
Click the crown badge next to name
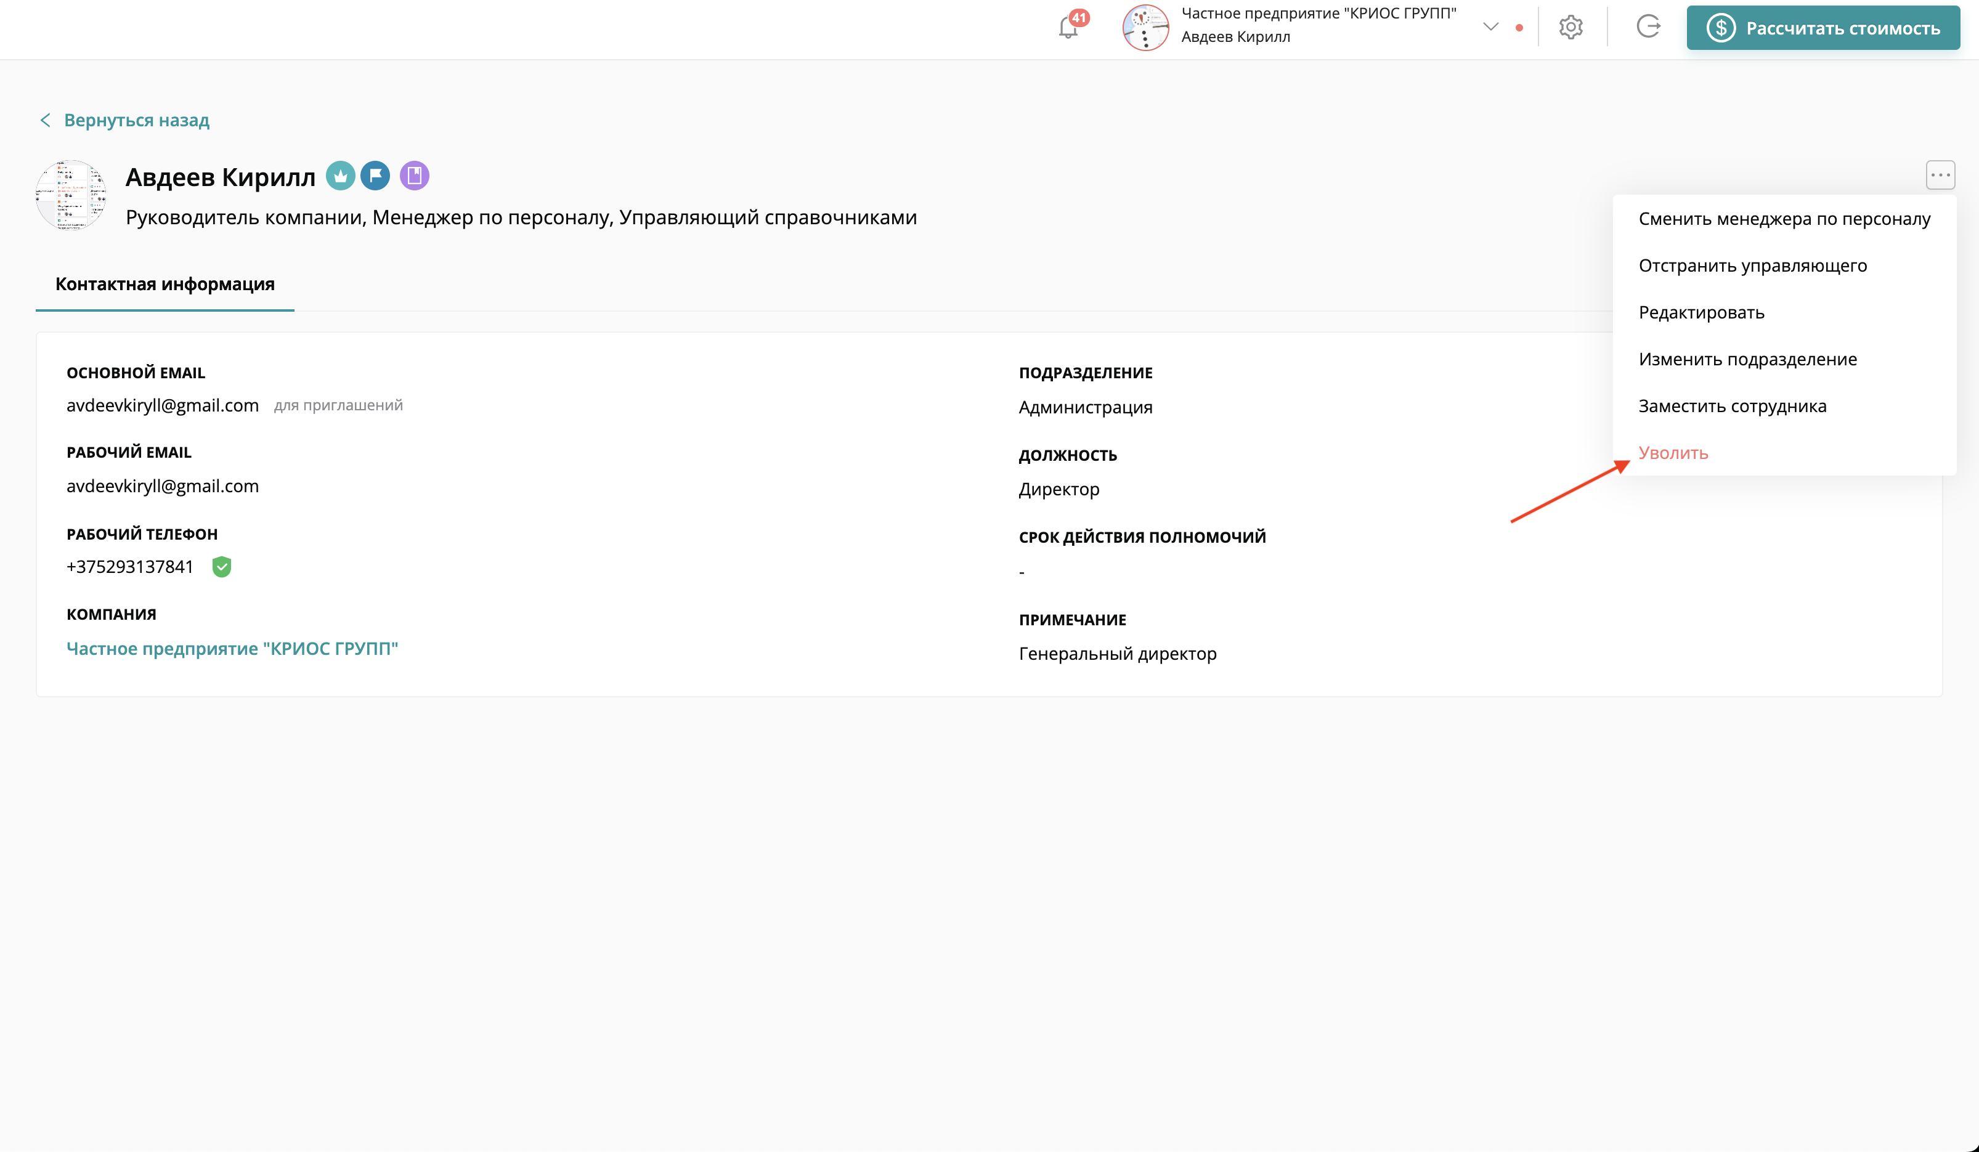point(340,176)
